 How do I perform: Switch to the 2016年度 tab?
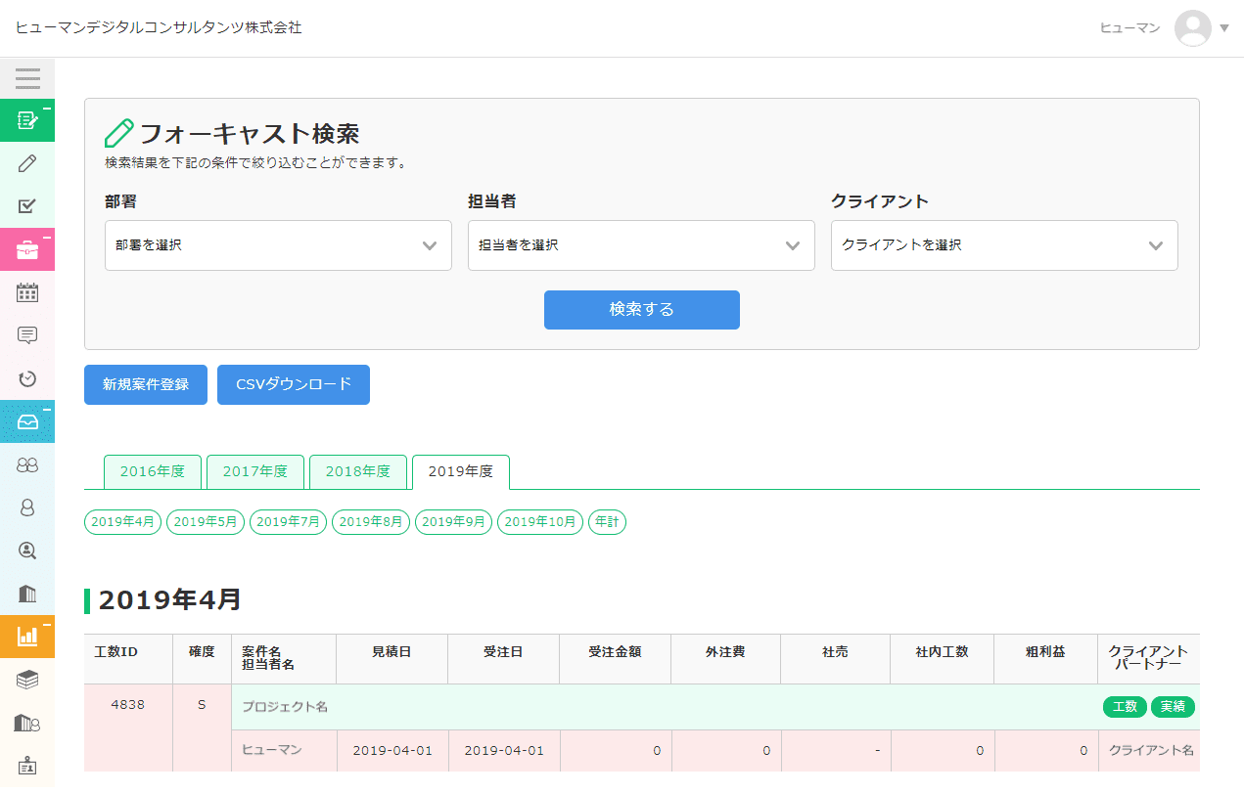pyautogui.click(x=153, y=471)
